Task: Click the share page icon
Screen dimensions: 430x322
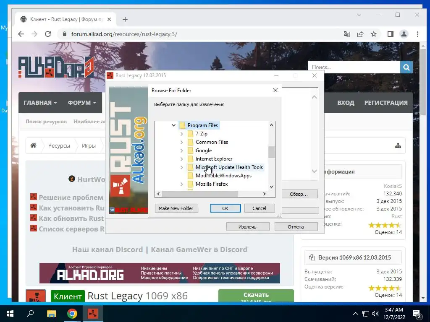Action: coord(360,34)
